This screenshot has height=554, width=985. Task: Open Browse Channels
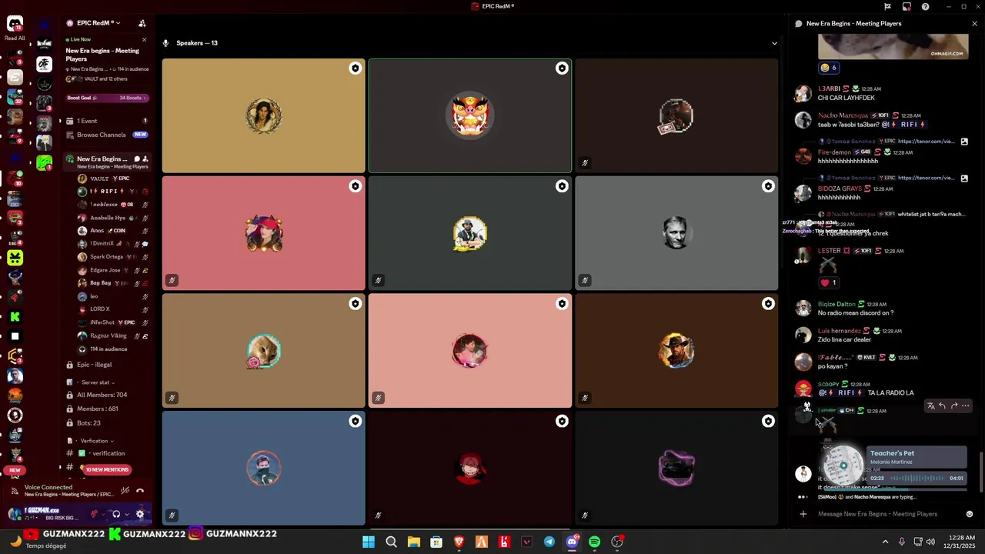[106, 135]
